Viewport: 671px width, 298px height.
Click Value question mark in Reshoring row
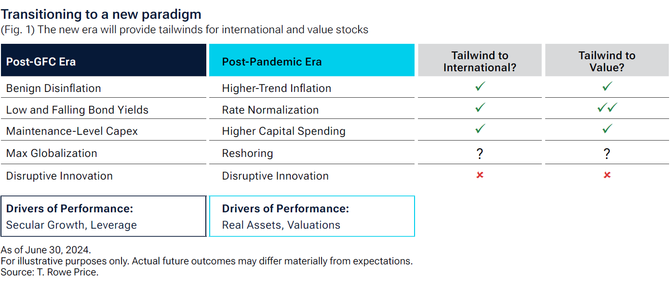607,154
